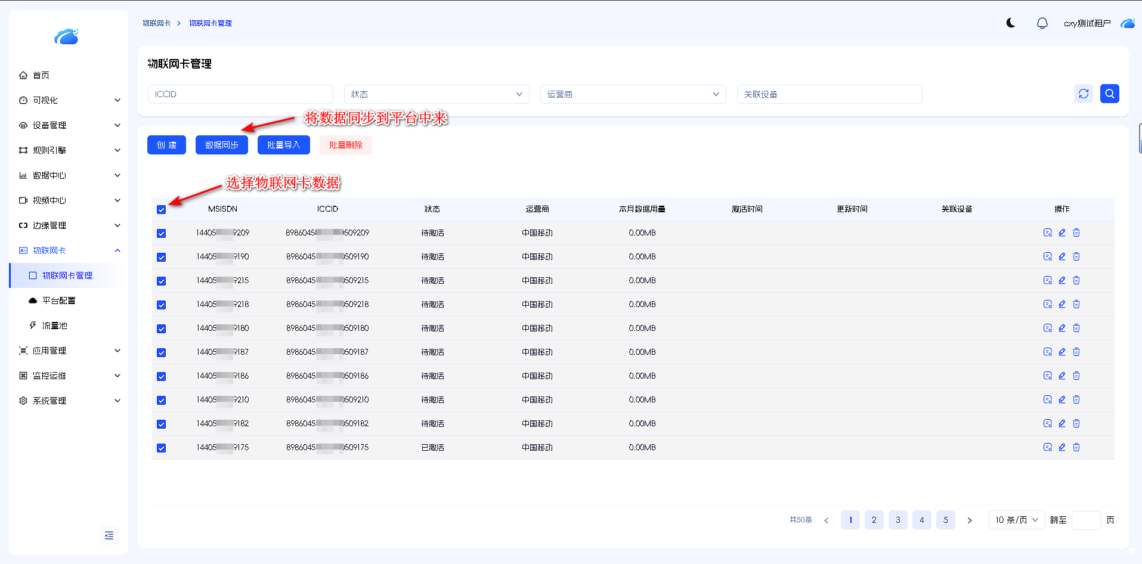View details of row ending 509187
1142x564 pixels.
(1048, 352)
